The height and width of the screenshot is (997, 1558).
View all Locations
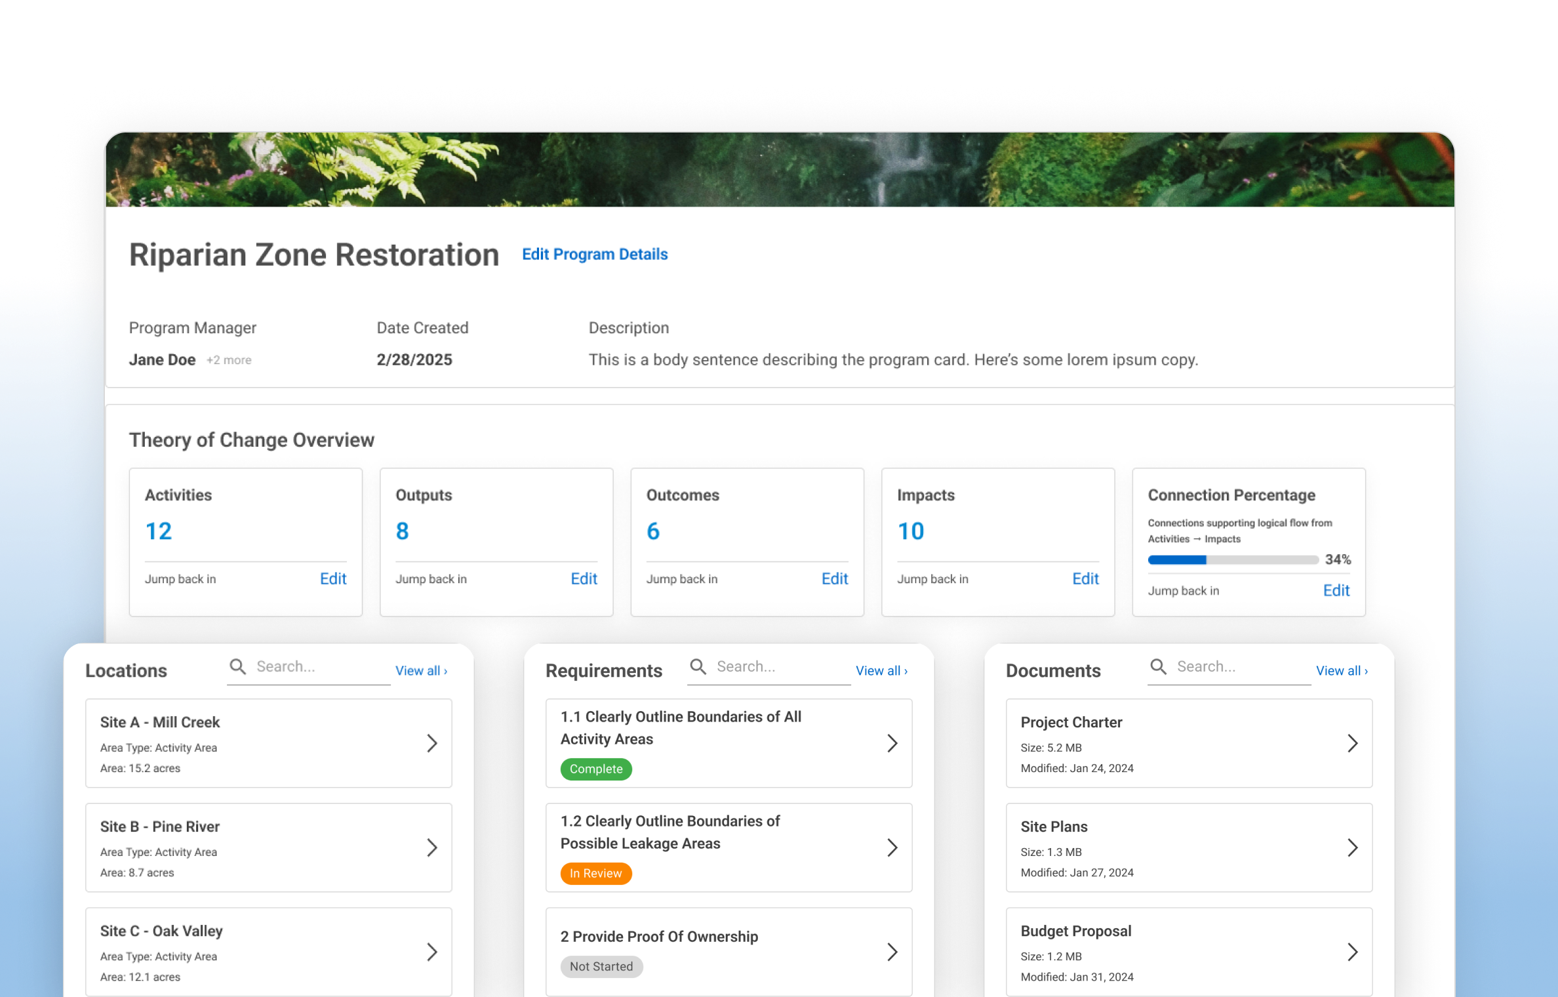click(x=421, y=670)
